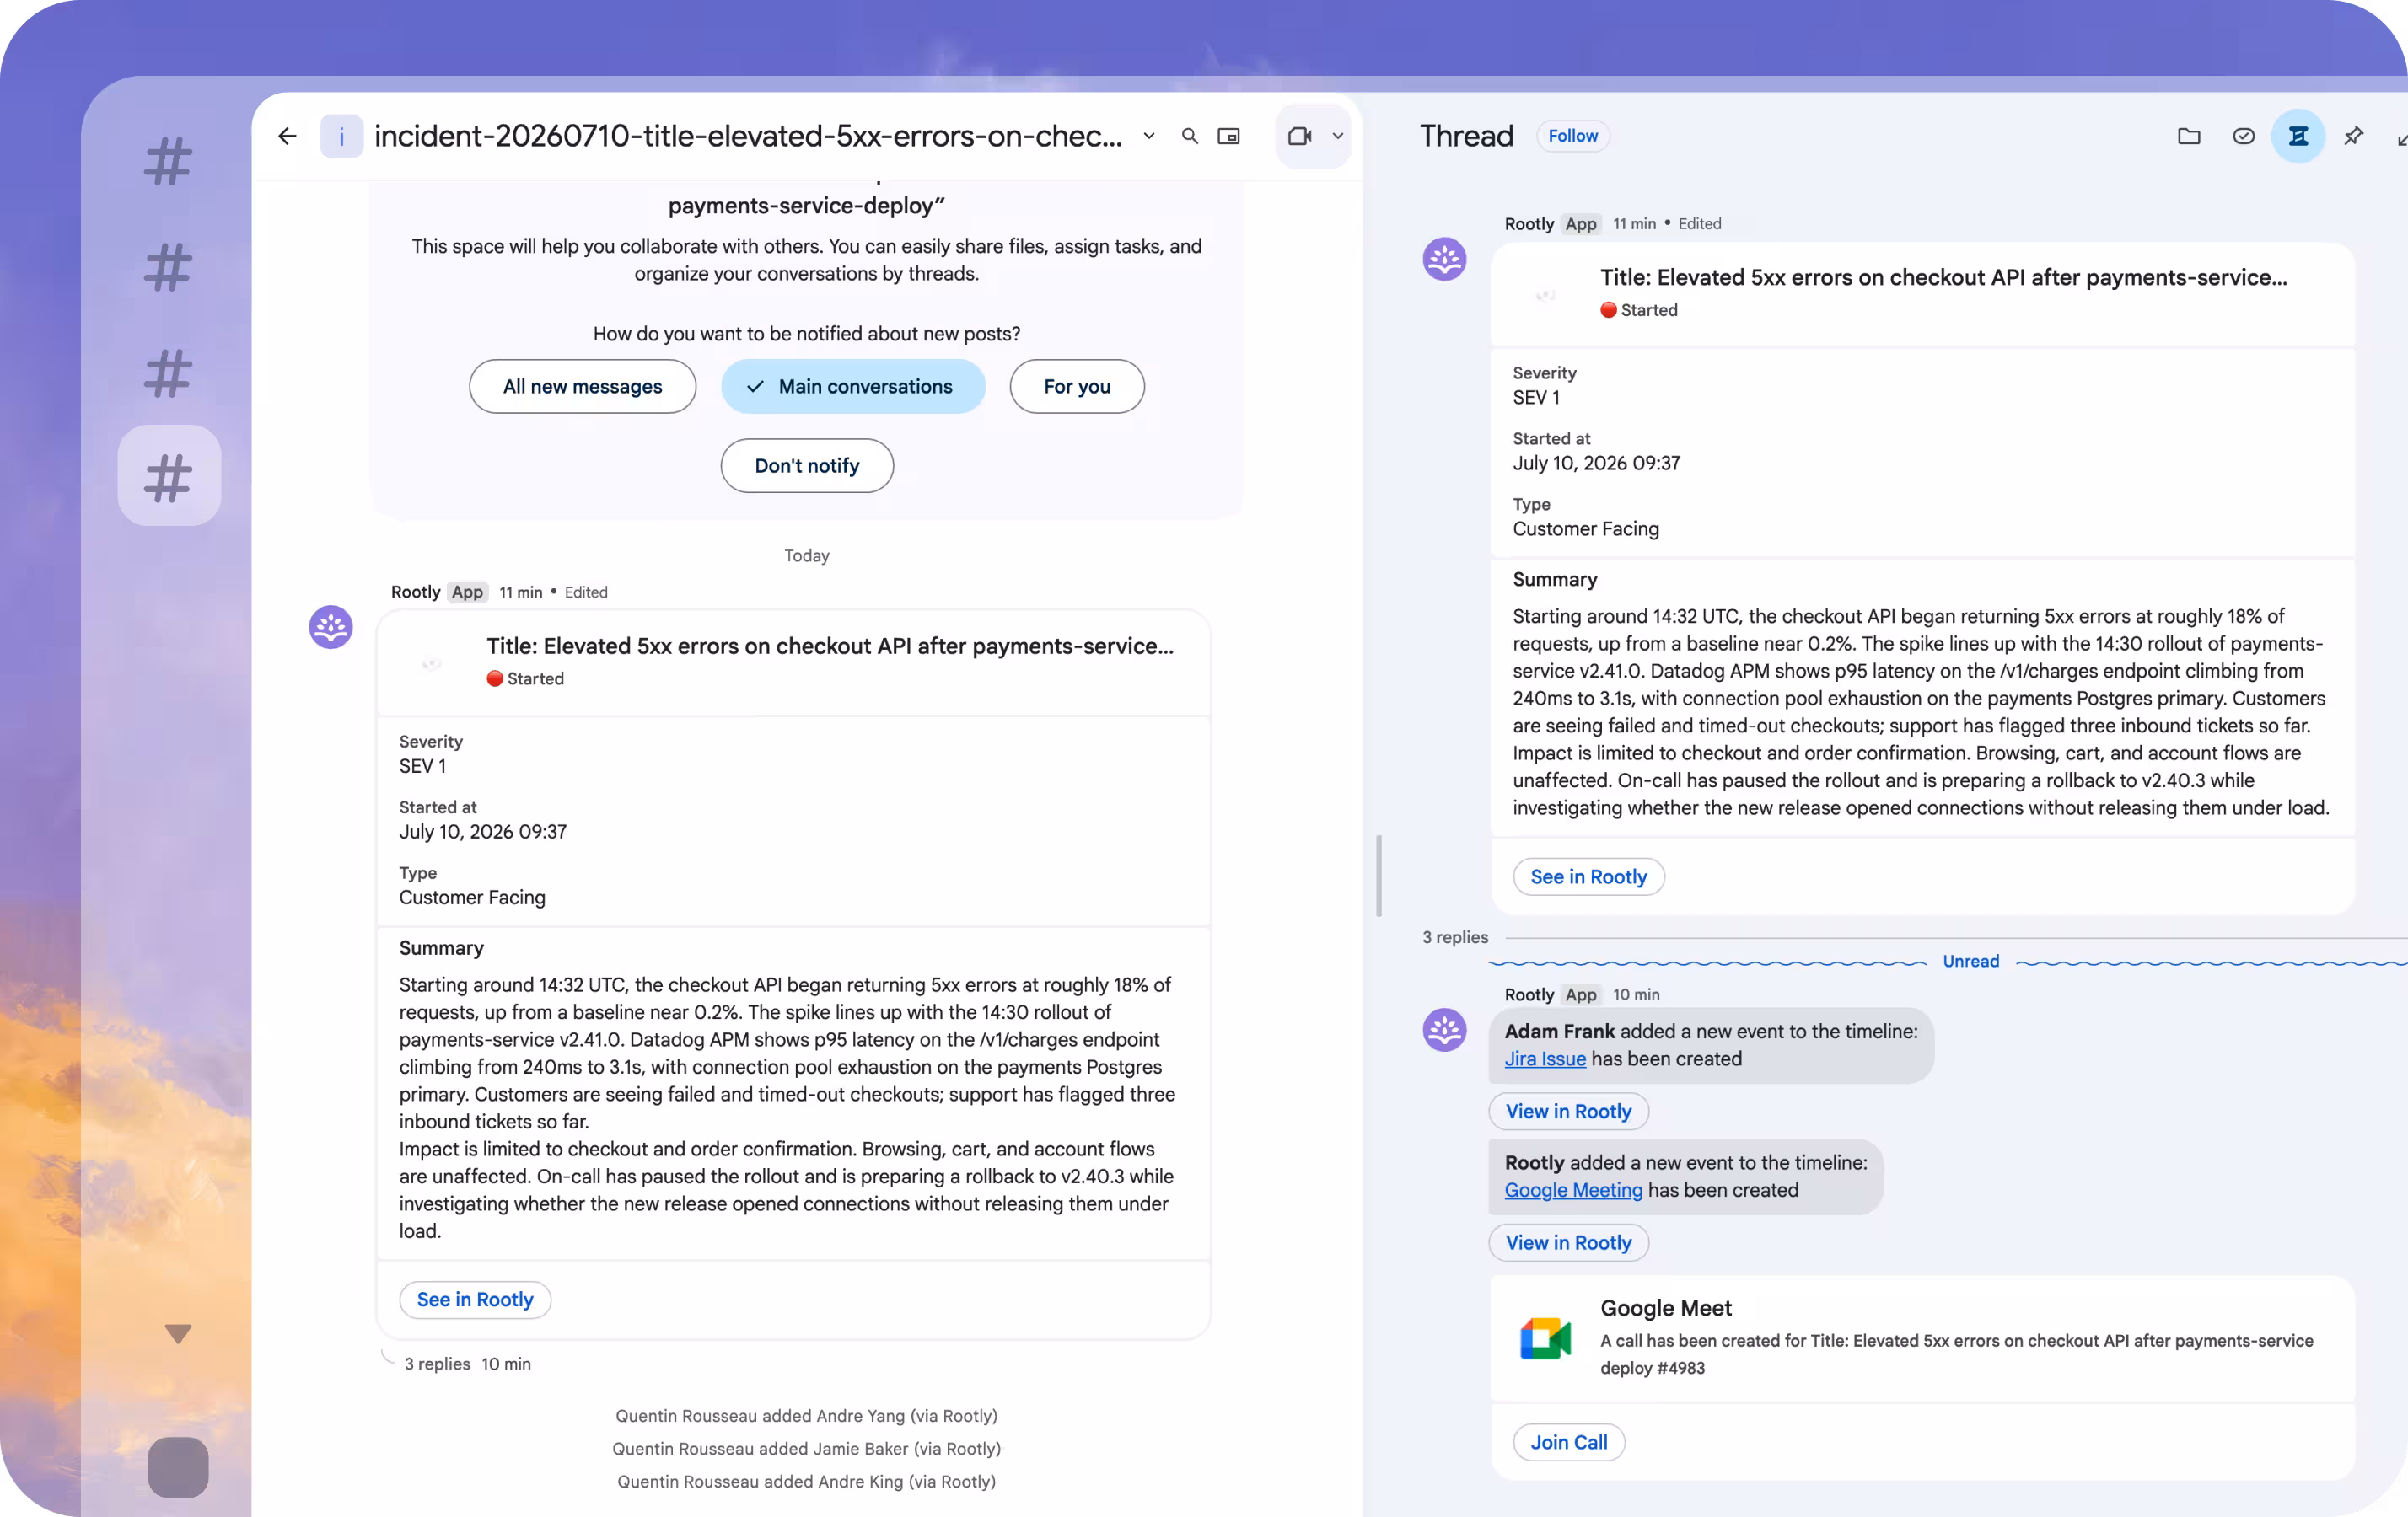The image size is (2408, 1517).
Task: Choose the Don't notify option
Action: click(x=807, y=466)
